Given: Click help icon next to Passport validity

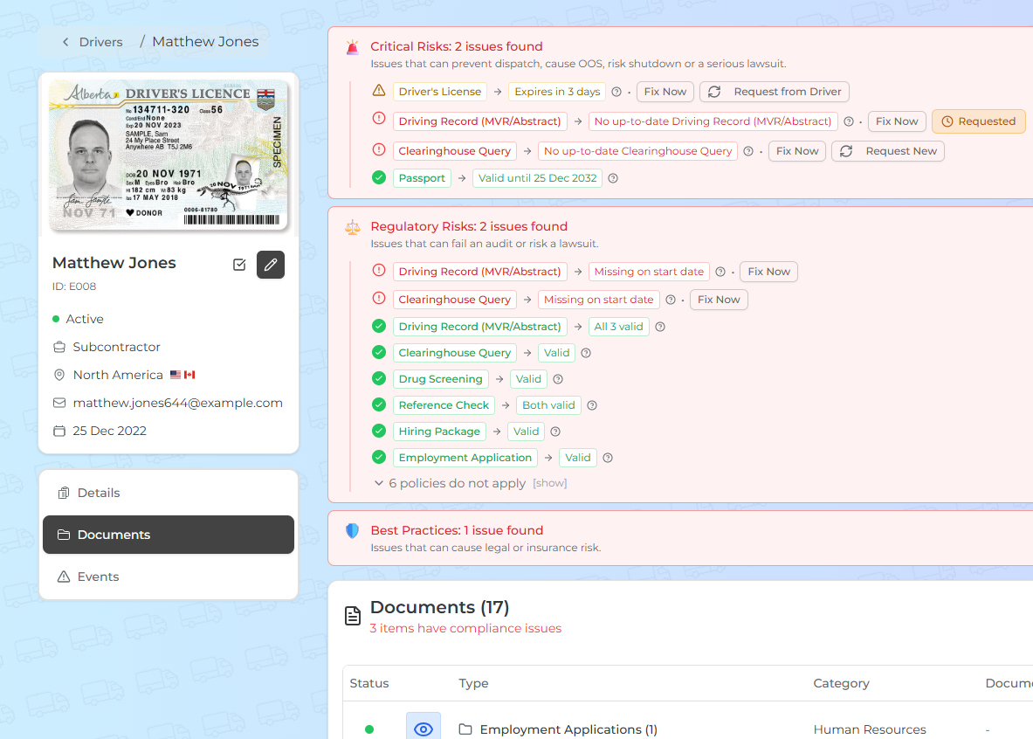Looking at the screenshot, I should 613,178.
